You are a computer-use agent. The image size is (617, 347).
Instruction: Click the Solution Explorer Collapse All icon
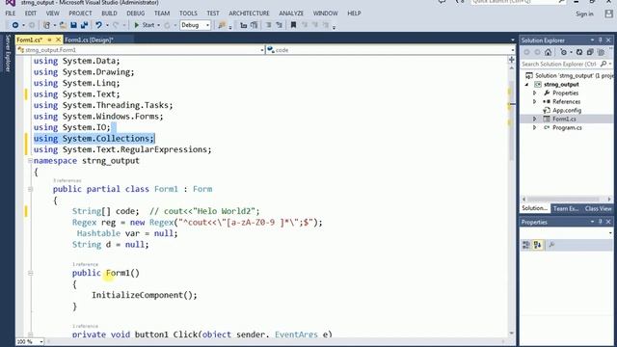point(590,52)
